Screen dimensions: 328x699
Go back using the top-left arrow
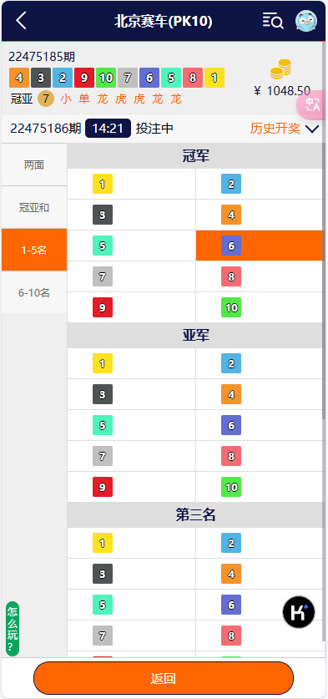21,21
